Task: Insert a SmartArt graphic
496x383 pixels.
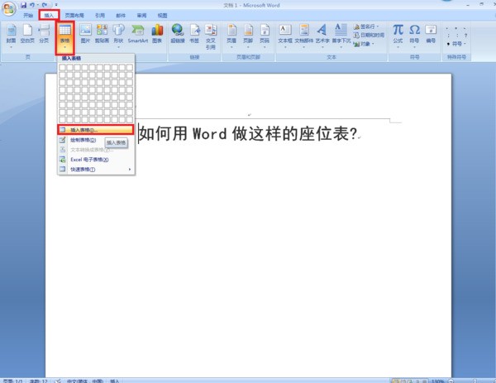Action: click(138, 34)
